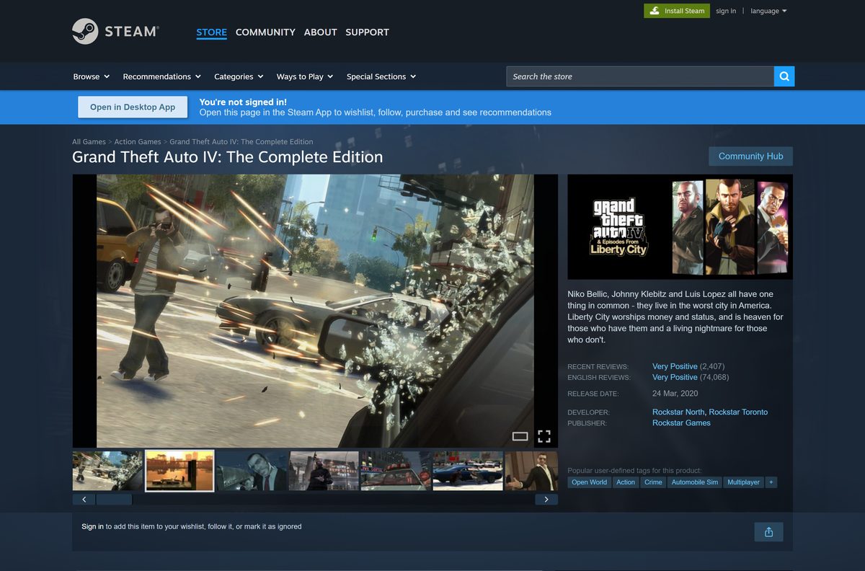The width and height of the screenshot is (865, 571).
Task: Open the Rockstar Games publisher link
Action: point(681,422)
